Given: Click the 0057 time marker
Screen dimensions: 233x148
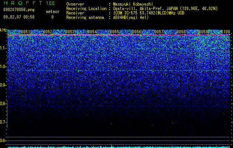Looking at the screenshot, I should point(159,32).
